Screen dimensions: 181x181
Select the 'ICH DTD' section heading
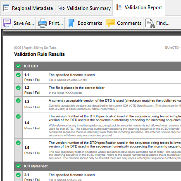(x=31, y=66)
